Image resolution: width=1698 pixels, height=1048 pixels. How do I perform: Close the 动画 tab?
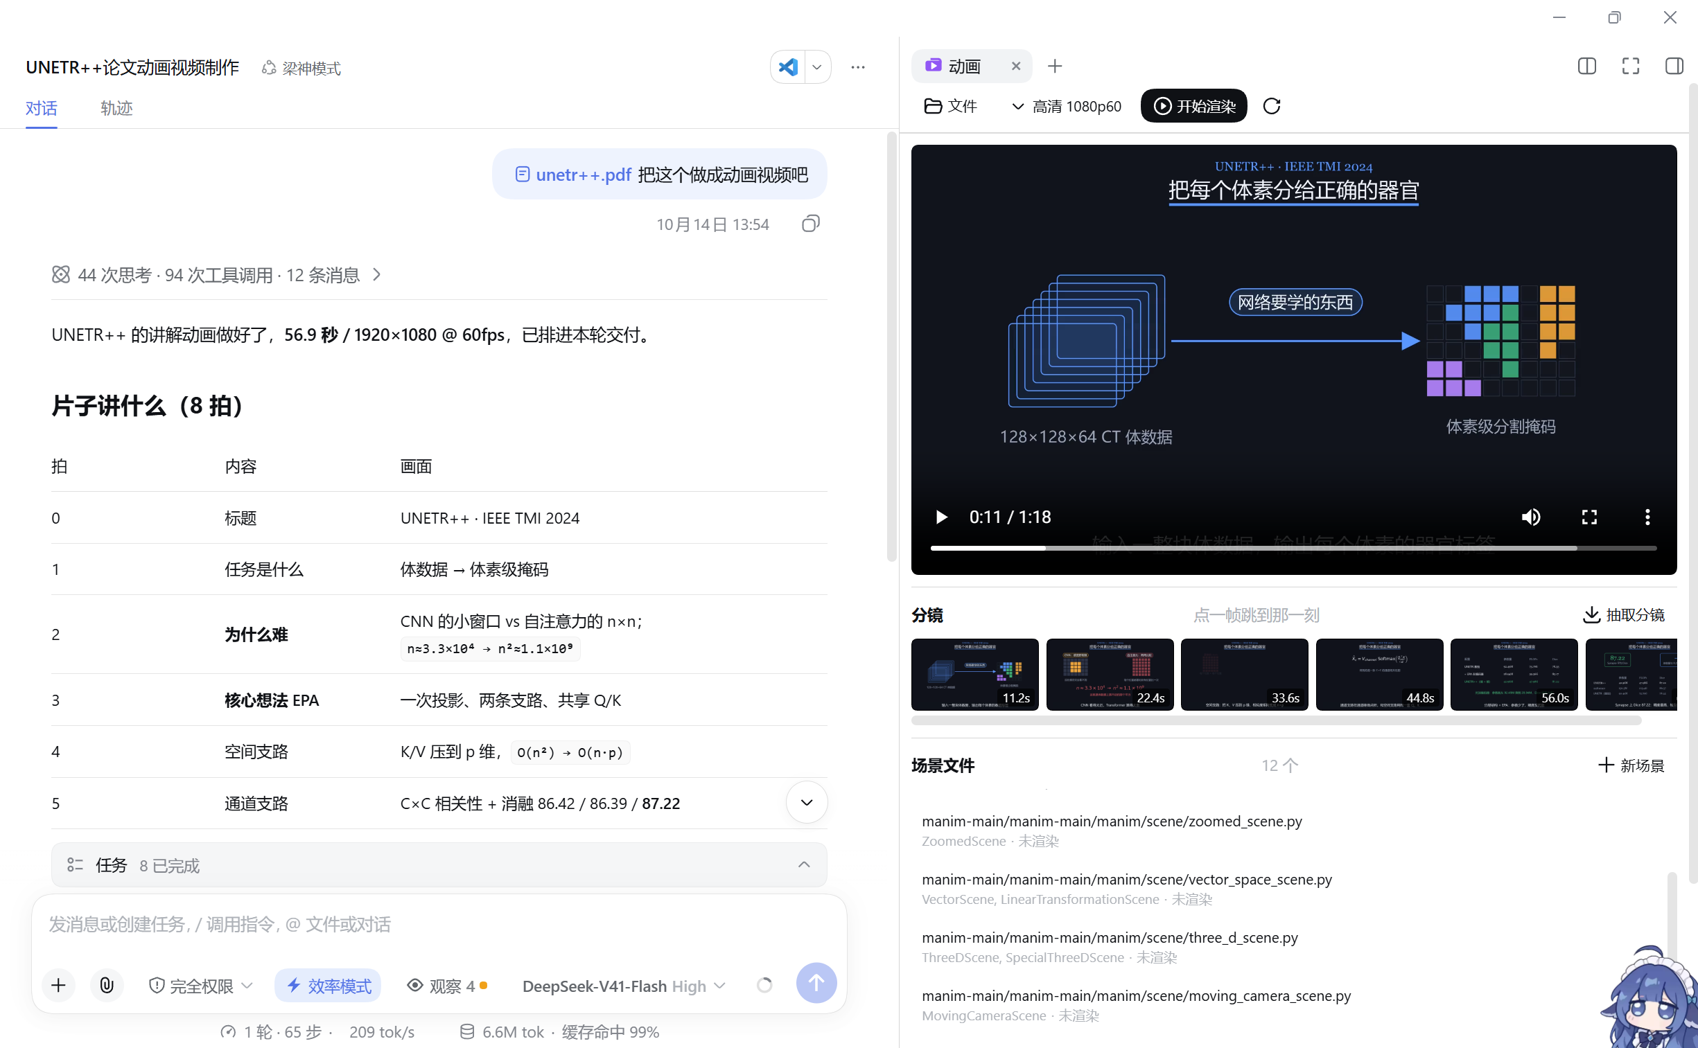click(1016, 66)
